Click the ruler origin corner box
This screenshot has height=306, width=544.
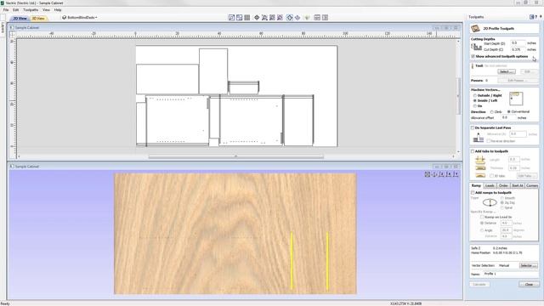tap(13, 34)
